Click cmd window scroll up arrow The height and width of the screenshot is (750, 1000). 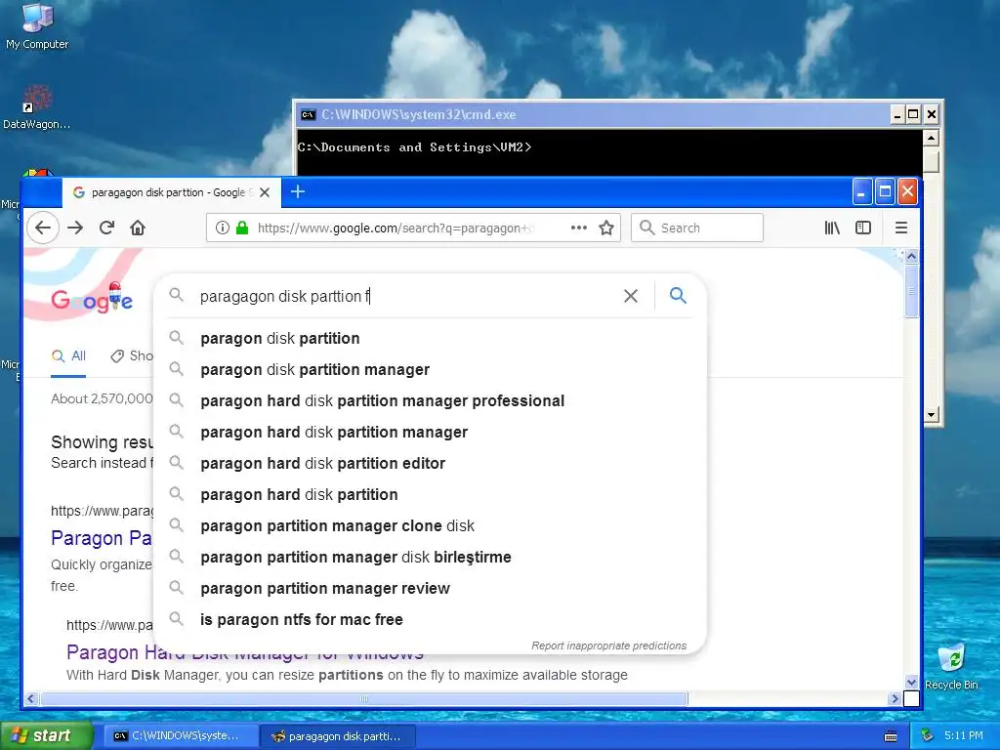pos(931,138)
